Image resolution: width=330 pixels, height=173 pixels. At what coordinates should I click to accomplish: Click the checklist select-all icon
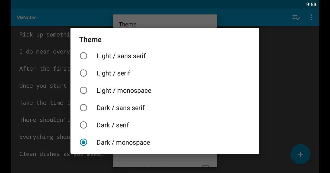coord(296,17)
